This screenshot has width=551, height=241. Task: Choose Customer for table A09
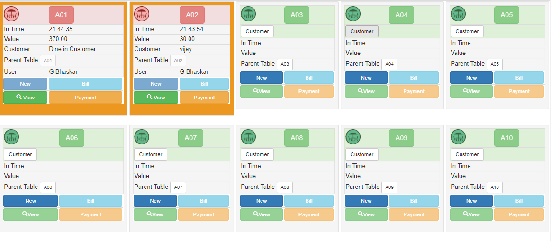[362, 154]
